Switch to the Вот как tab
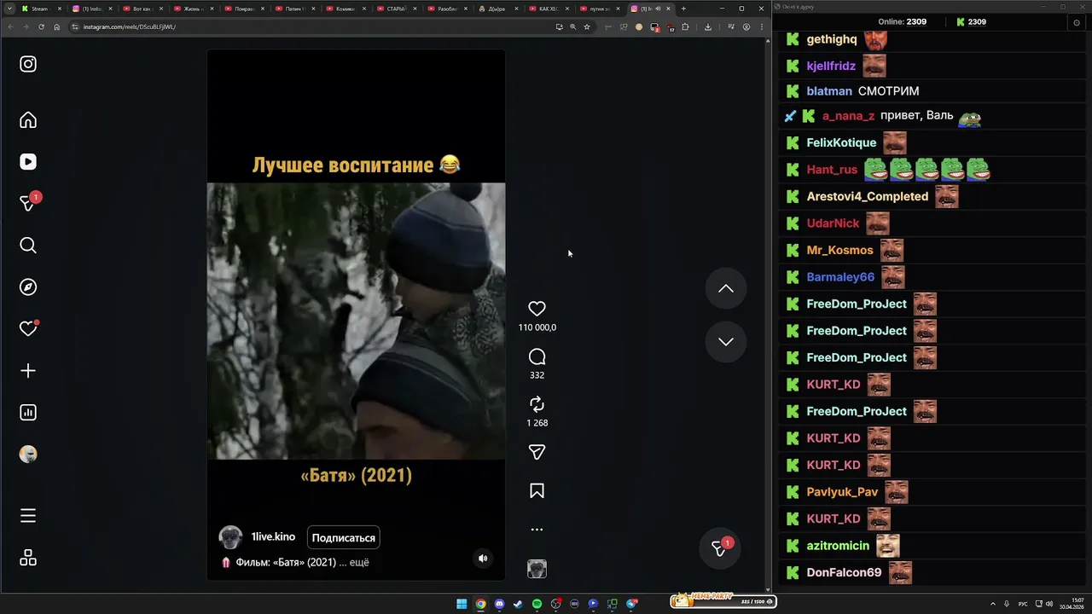Screen dimensions: 1092x614 pos(142,9)
